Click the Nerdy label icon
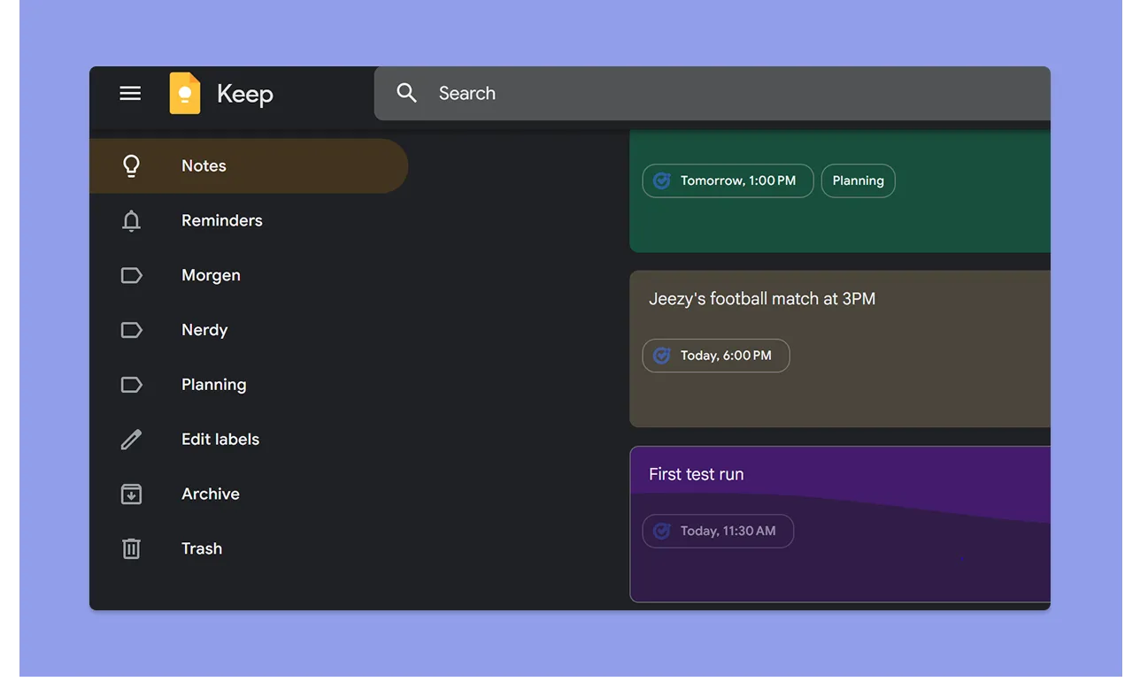This screenshot has width=1140, height=697. coord(131,330)
